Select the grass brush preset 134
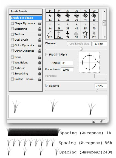Viewport: 116px width, 158px height. point(59,34)
